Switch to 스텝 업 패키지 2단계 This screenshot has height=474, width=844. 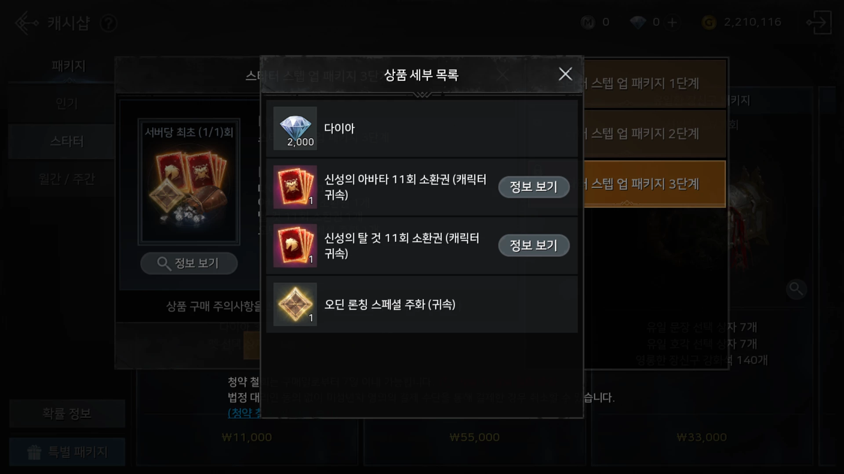(655, 133)
